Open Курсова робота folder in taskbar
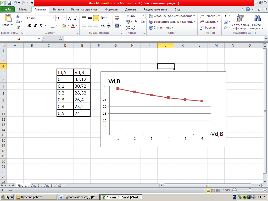Viewport: 268px width, 201px height. pyautogui.click(x=36, y=197)
